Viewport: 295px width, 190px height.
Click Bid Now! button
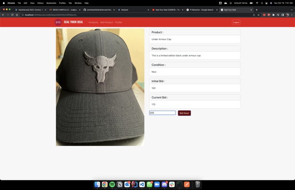coord(184,113)
